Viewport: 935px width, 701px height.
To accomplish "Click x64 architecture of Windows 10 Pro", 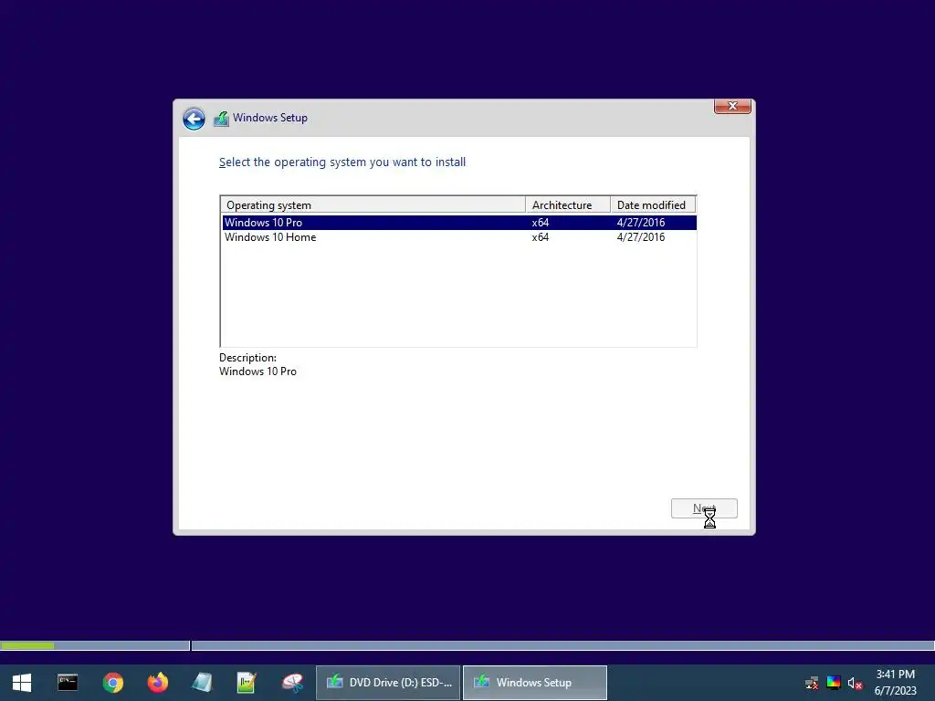I will coord(541,223).
